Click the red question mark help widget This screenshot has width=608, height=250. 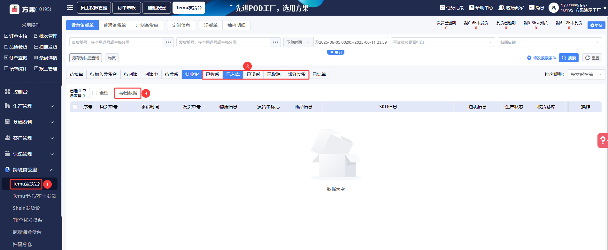[x=603, y=140]
